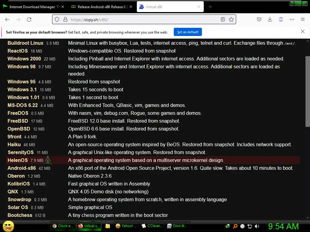Open network connection tray icon
This screenshot has width=310, height=232.
point(250,226)
